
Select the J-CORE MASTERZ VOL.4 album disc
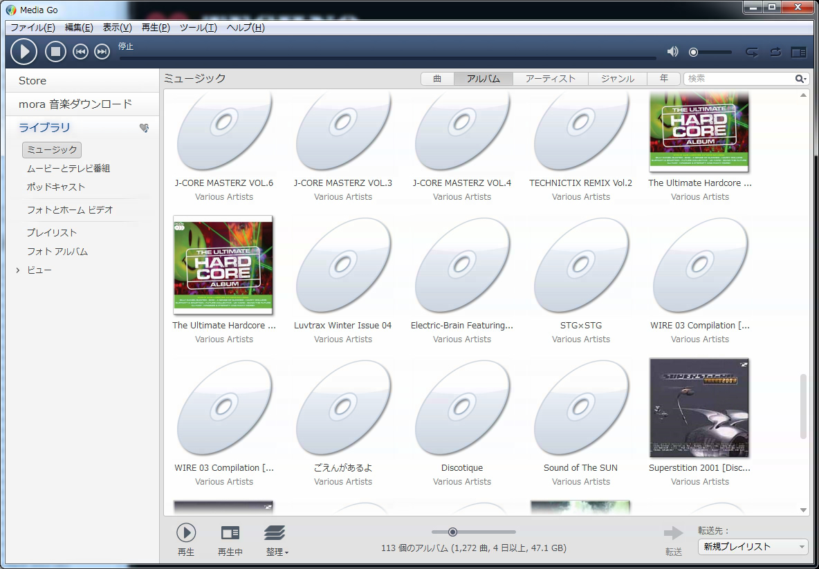pos(462,131)
